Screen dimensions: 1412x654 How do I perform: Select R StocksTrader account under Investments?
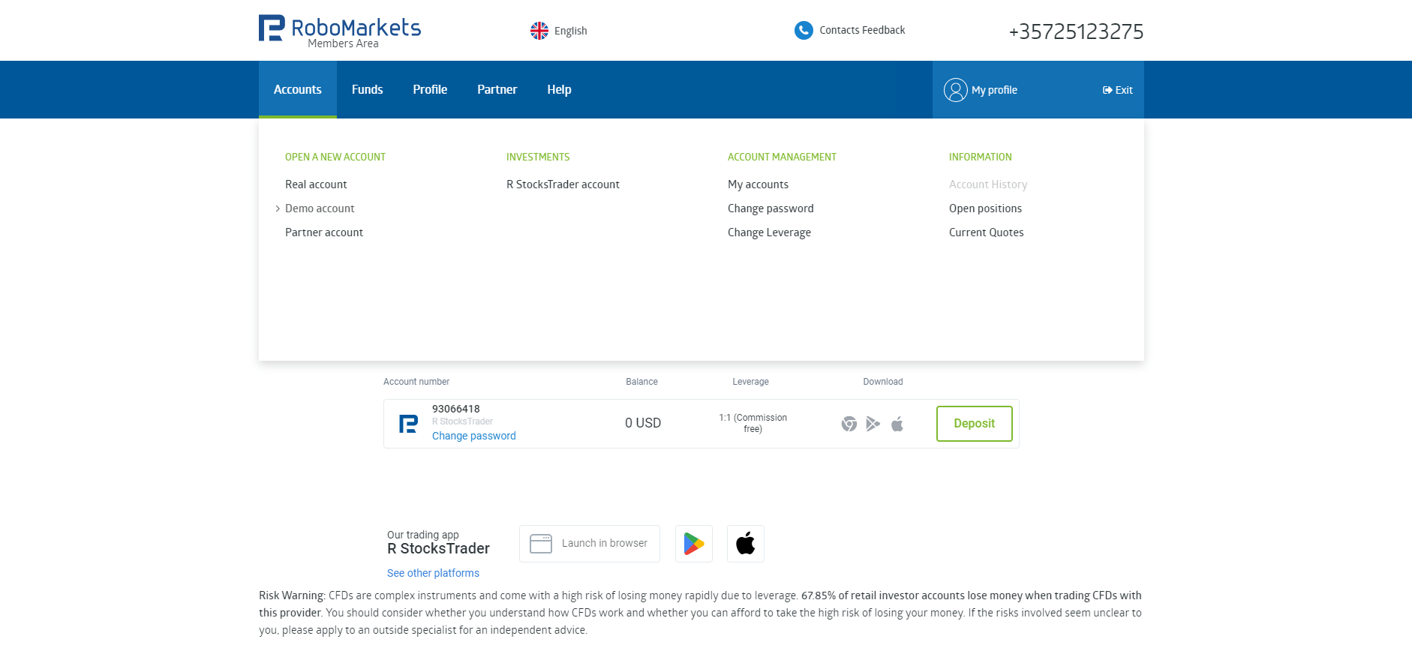point(563,184)
